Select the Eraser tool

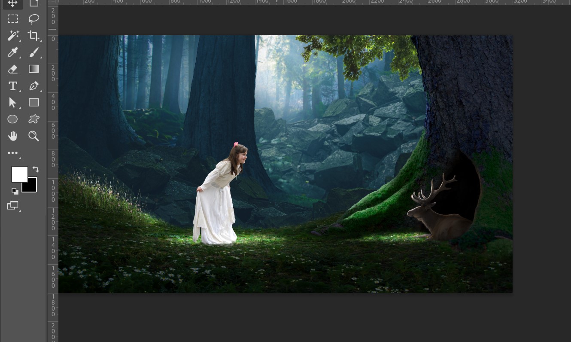[x=13, y=69]
